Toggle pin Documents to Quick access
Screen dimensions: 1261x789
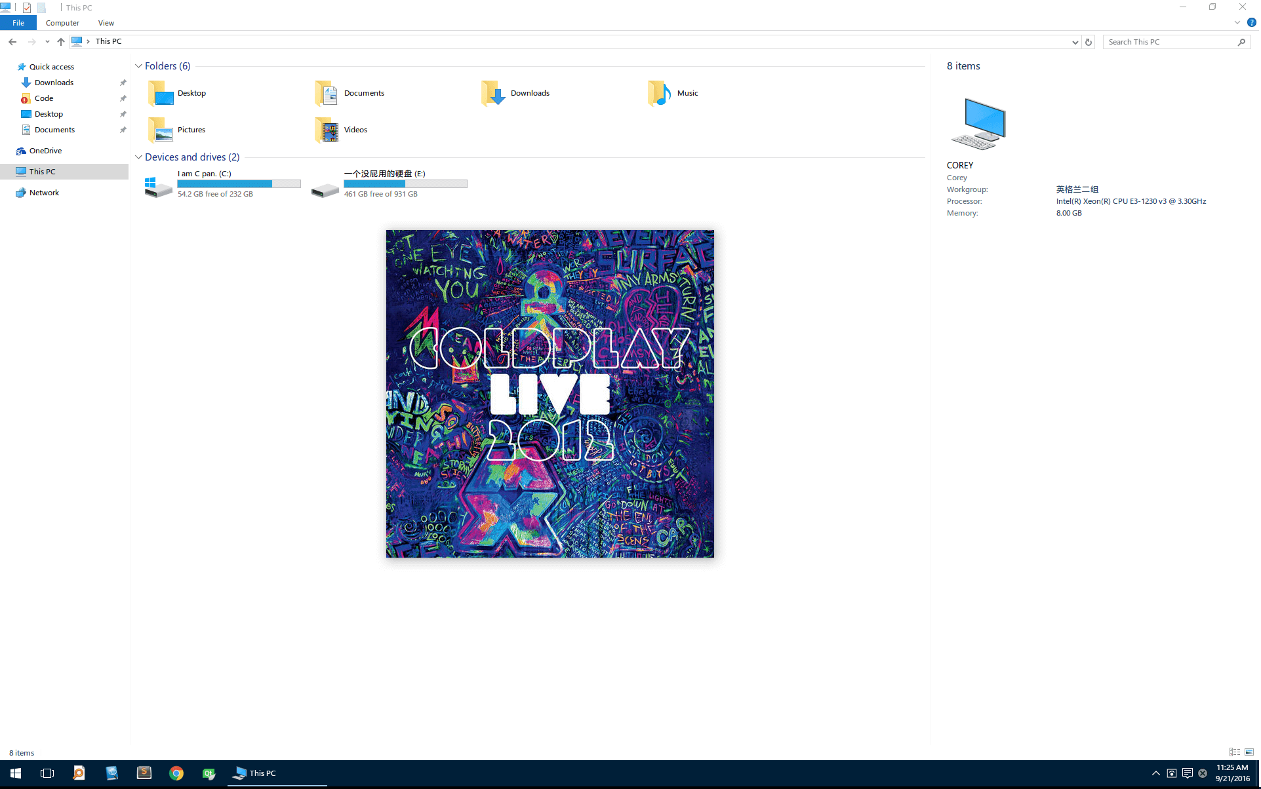click(123, 130)
